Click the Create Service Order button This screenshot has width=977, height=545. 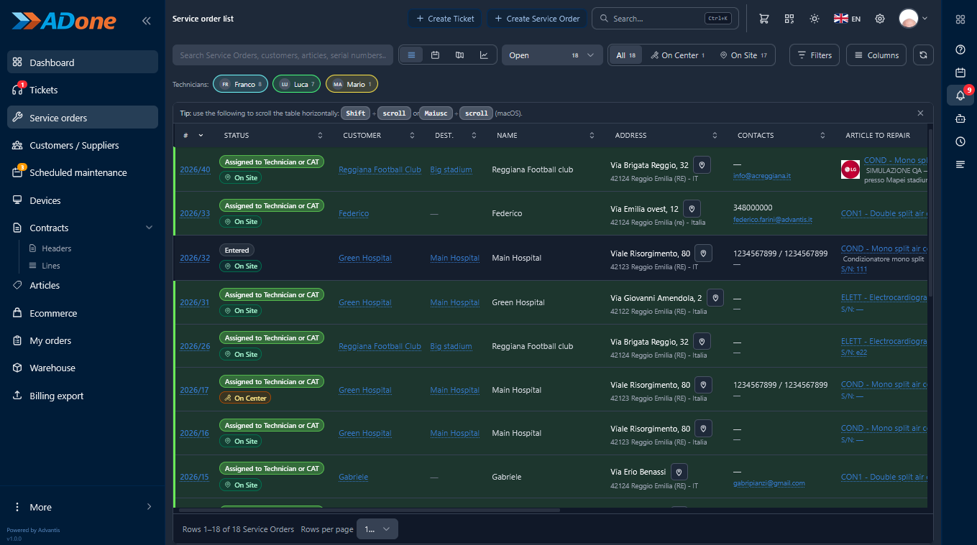[x=538, y=19]
